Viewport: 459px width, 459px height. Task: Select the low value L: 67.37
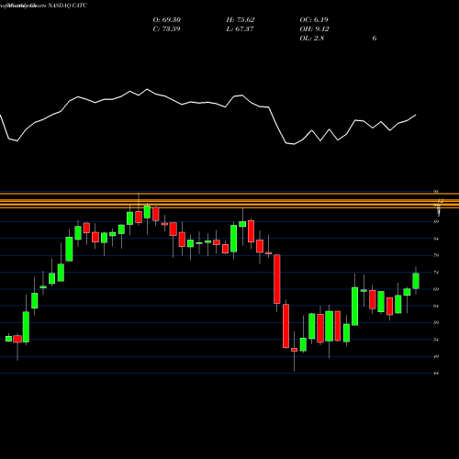point(240,29)
